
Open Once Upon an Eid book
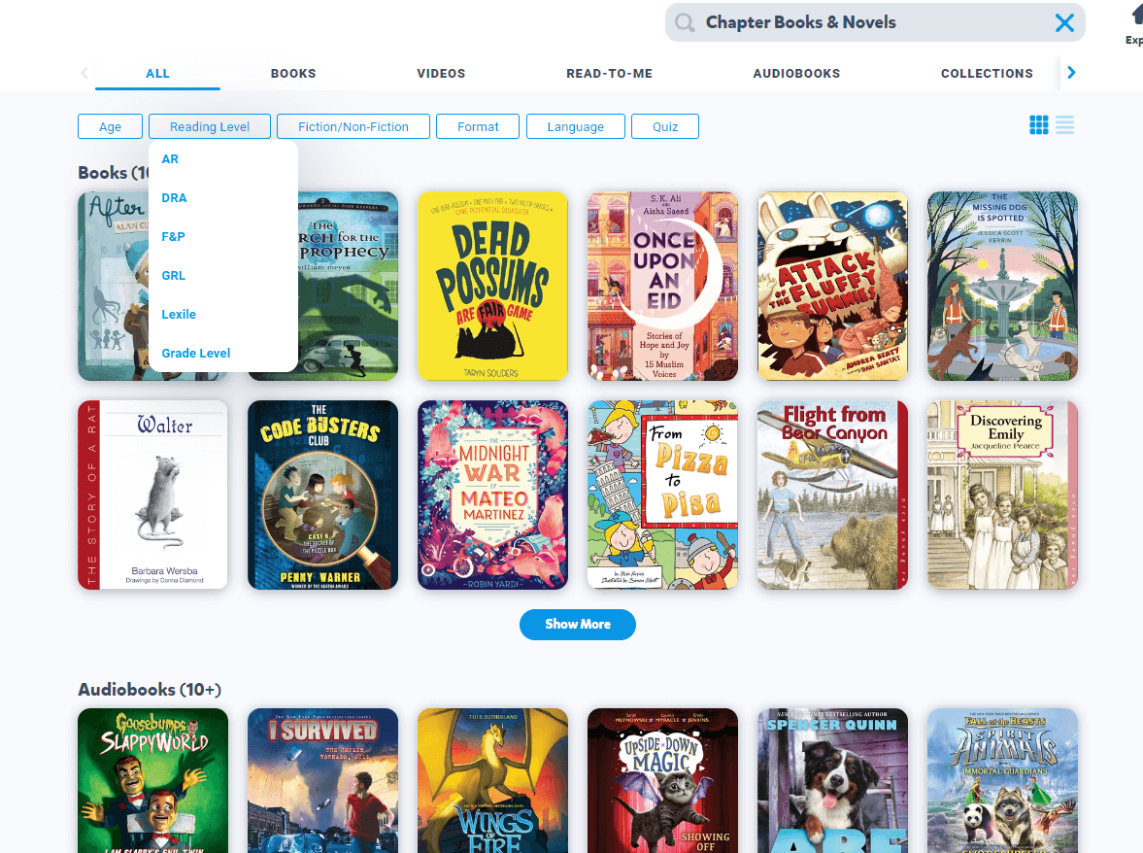(662, 286)
